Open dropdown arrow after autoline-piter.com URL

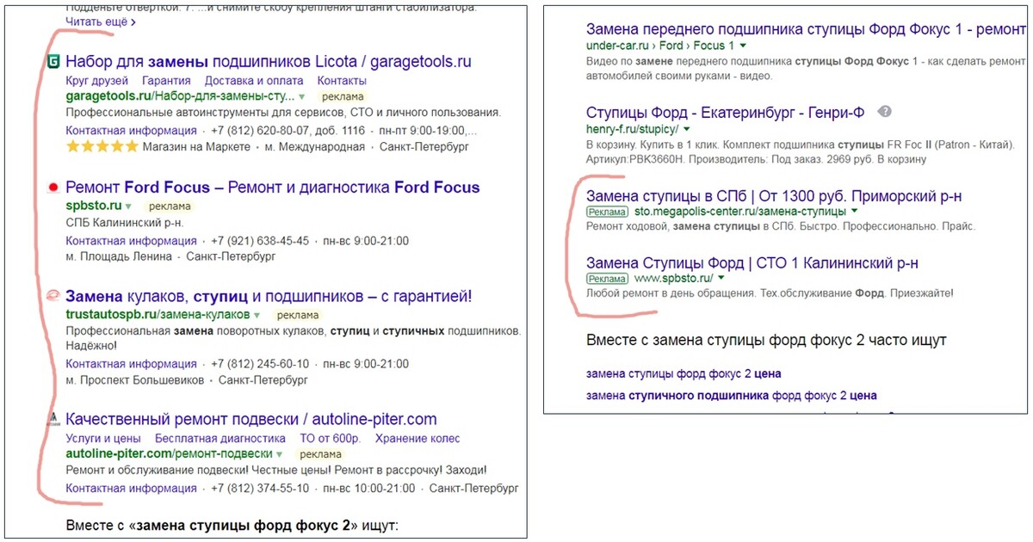pos(280,454)
